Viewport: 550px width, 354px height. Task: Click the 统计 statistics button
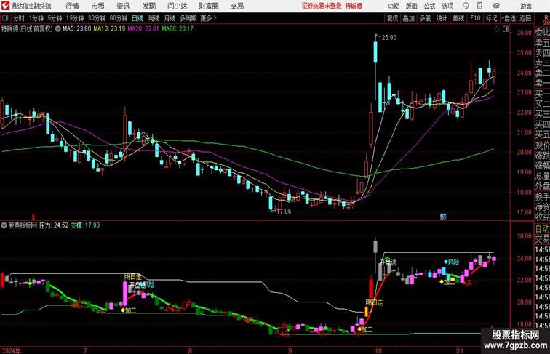point(442,18)
